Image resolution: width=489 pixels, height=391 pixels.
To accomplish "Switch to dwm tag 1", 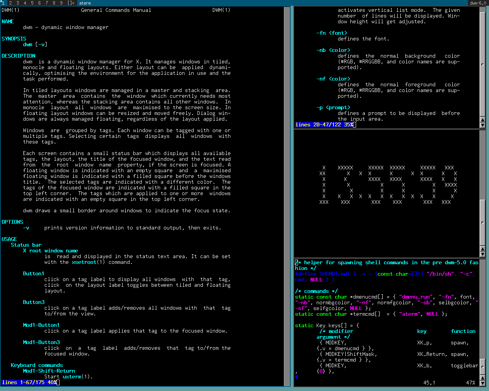I will [3, 3].
